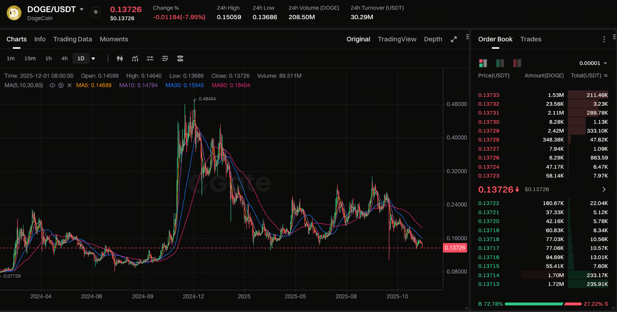Click the buy/sell ratio bar

pos(543,304)
